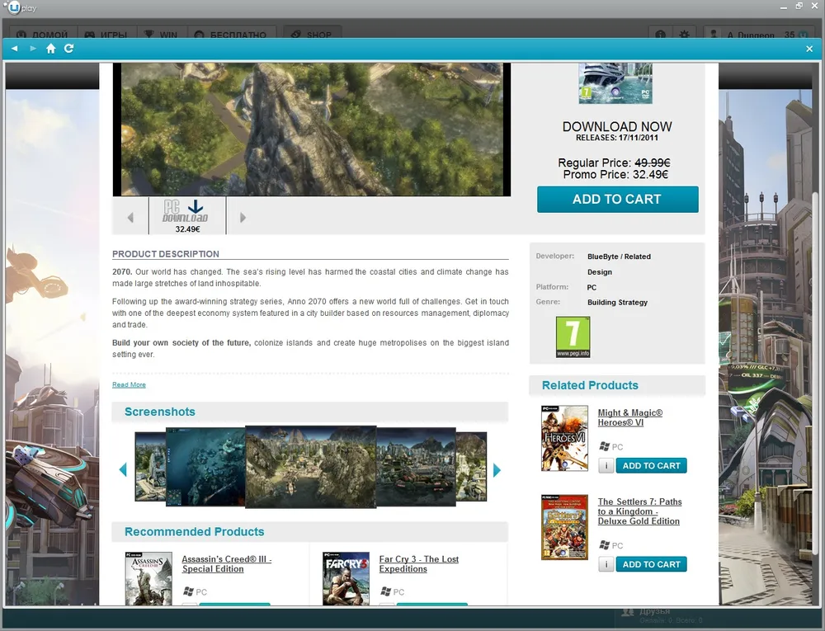Open info for Might & Magic Heroes VI

606,466
